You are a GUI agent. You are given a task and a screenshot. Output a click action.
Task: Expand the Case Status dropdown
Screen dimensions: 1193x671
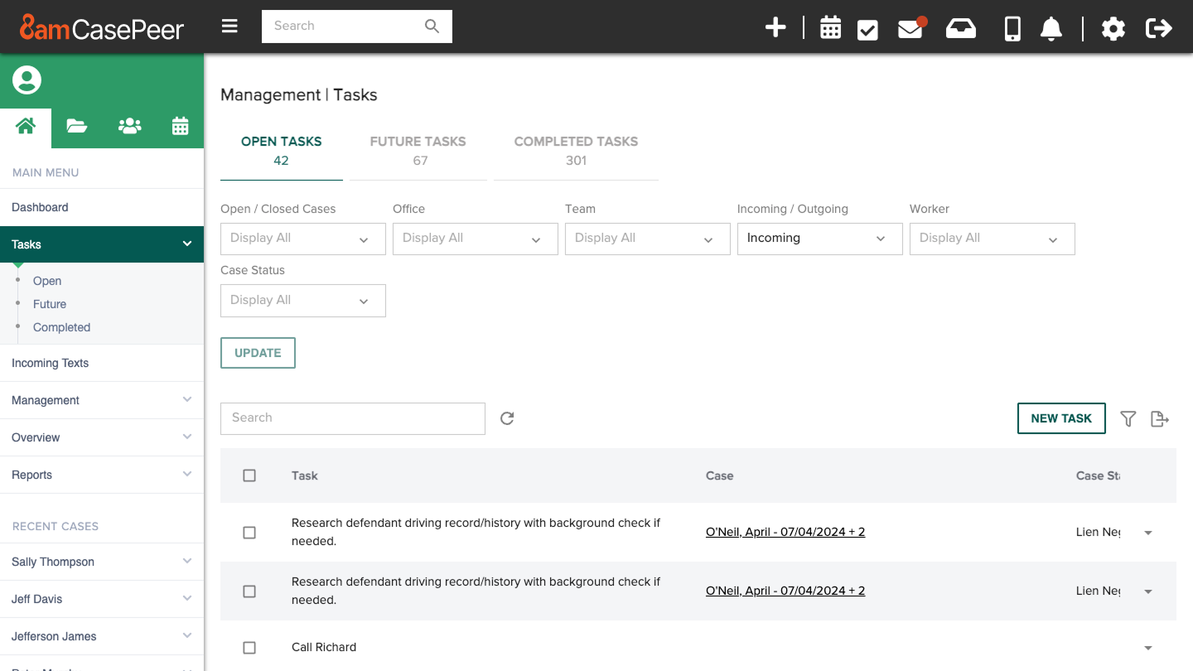click(x=302, y=301)
